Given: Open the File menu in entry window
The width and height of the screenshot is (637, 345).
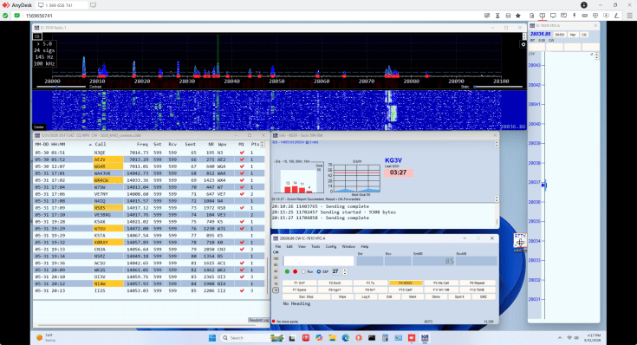Looking at the screenshot, I should point(278,246).
